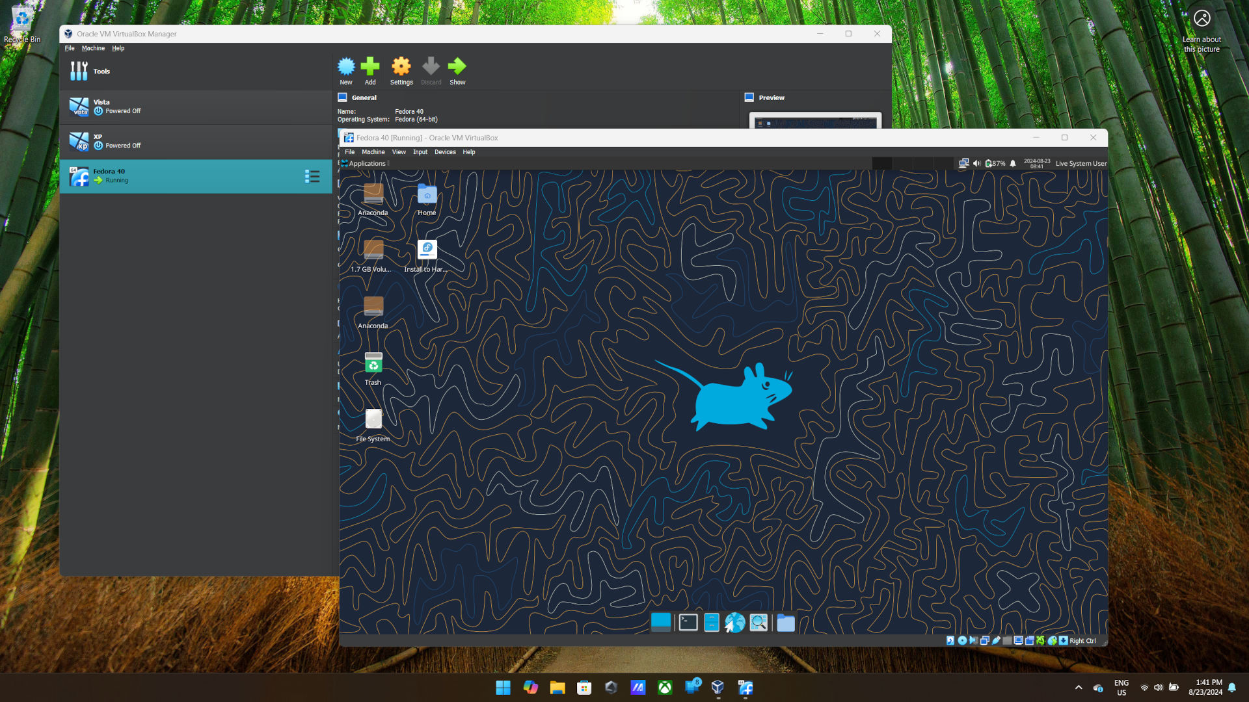Screen dimensions: 1249x702
Task: Open Devices menu in Fedora VM window
Action: (x=445, y=151)
